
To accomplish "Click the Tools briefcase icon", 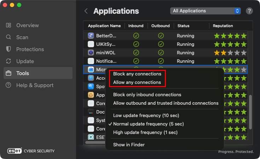I will (8, 73).
